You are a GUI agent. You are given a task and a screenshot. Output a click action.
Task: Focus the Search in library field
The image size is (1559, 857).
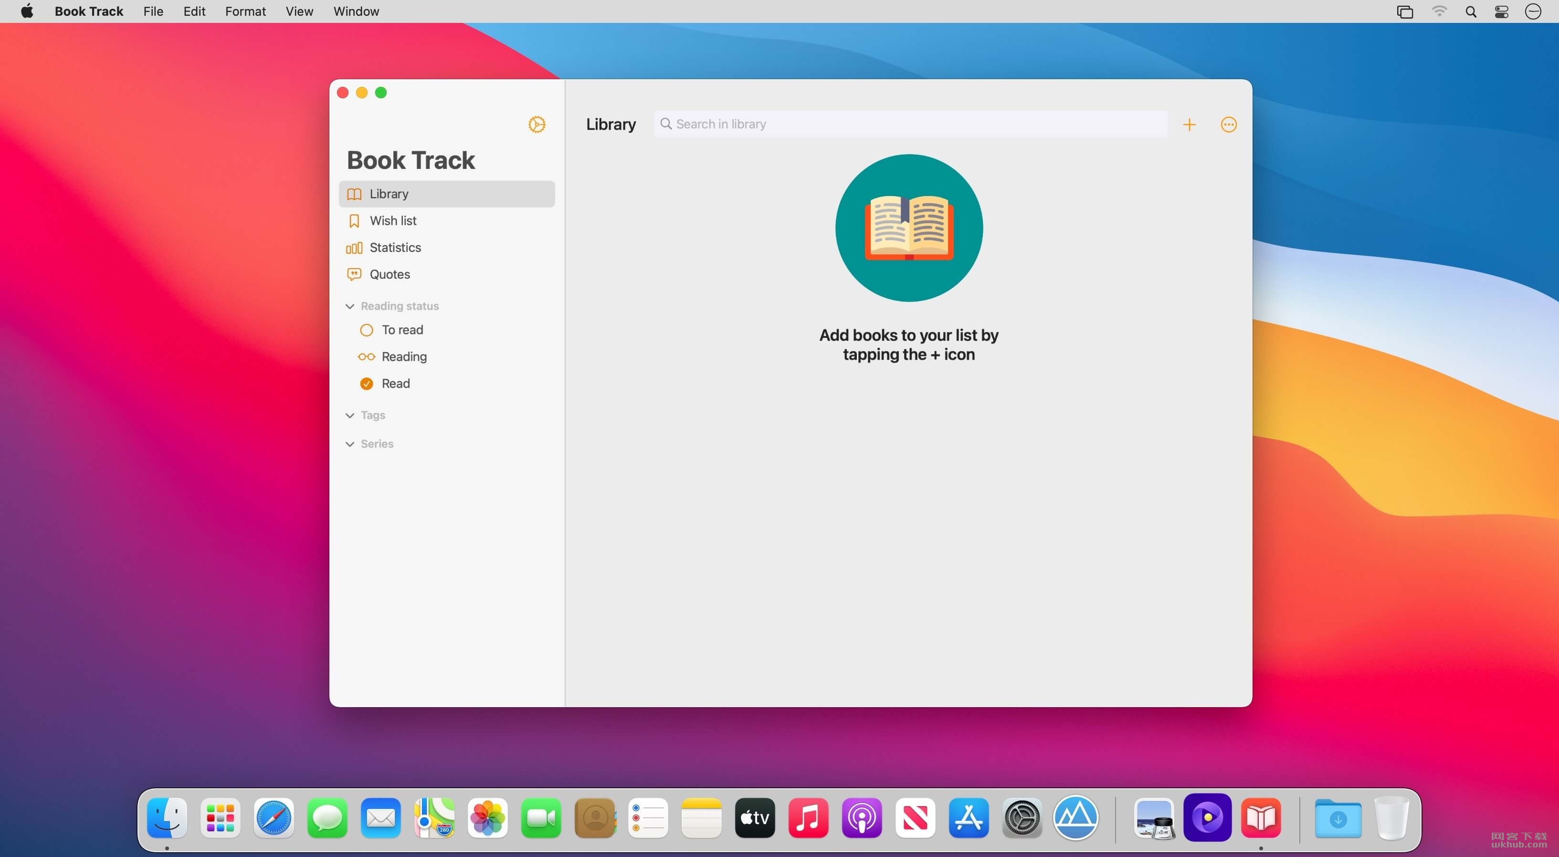point(910,124)
